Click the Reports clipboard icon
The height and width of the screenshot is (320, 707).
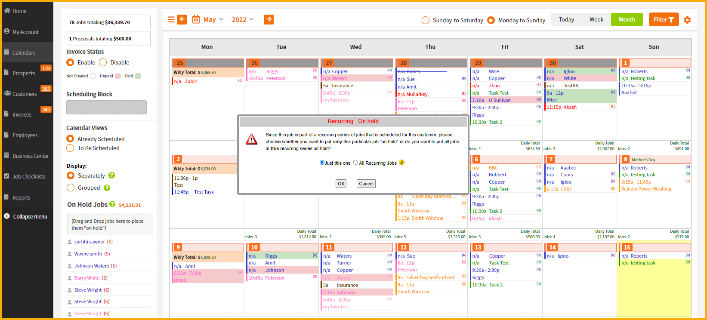(6, 197)
